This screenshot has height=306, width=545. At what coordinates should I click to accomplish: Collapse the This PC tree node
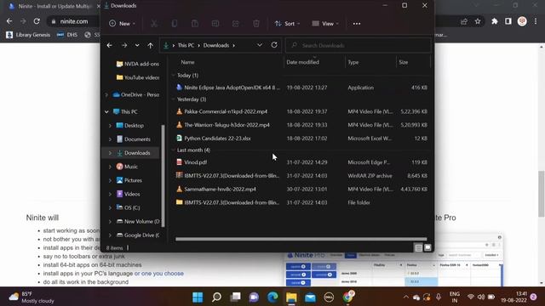106,111
